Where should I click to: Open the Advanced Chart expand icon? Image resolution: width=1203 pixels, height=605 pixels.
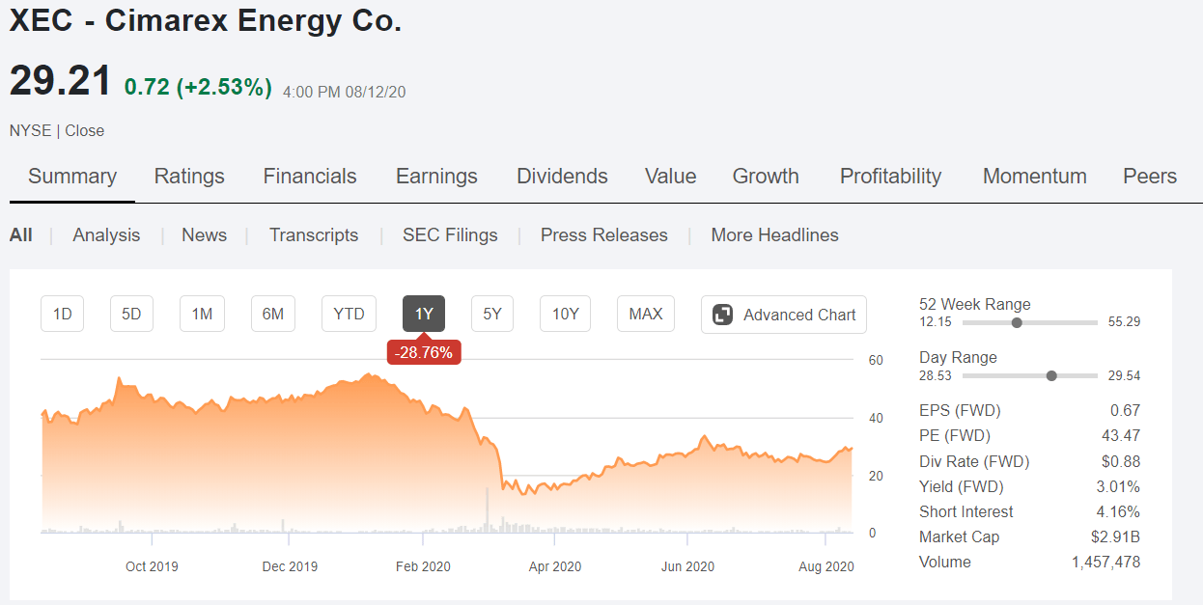point(722,315)
